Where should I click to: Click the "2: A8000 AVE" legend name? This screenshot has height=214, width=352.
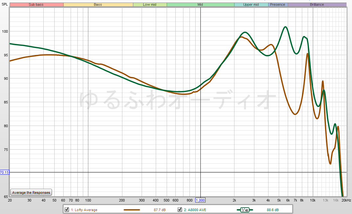click(195, 210)
